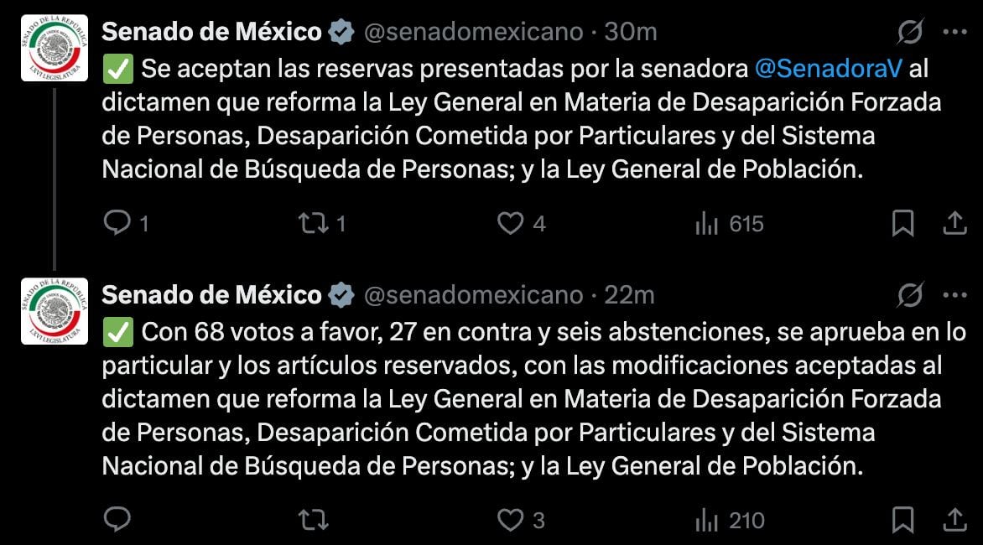Click the verified badge on the second tweet
The height and width of the screenshot is (545, 983).
(x=339, y=296)
